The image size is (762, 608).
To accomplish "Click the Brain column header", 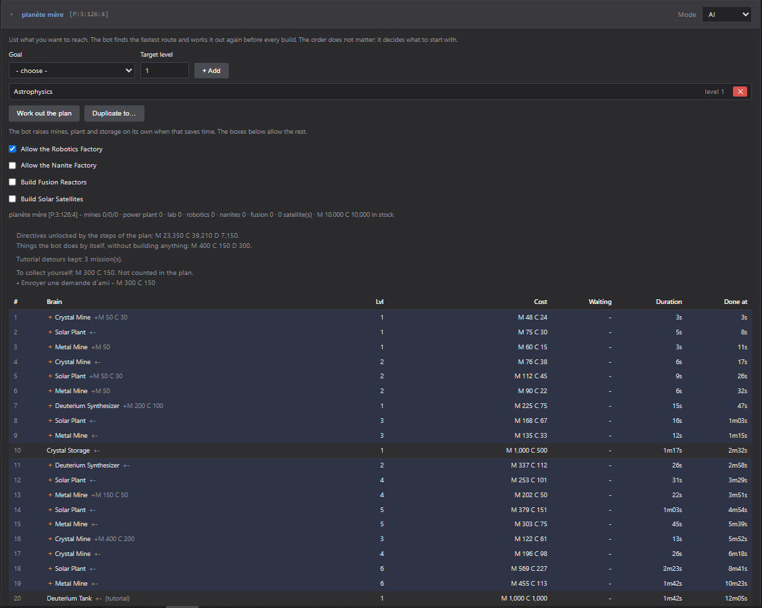I will click(55, 301).
